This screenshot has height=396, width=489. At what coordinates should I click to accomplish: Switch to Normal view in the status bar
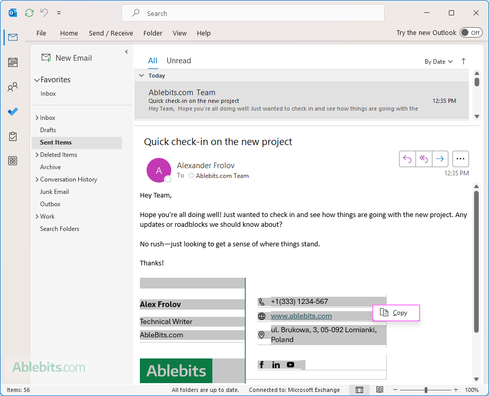(x=359, y=390)
